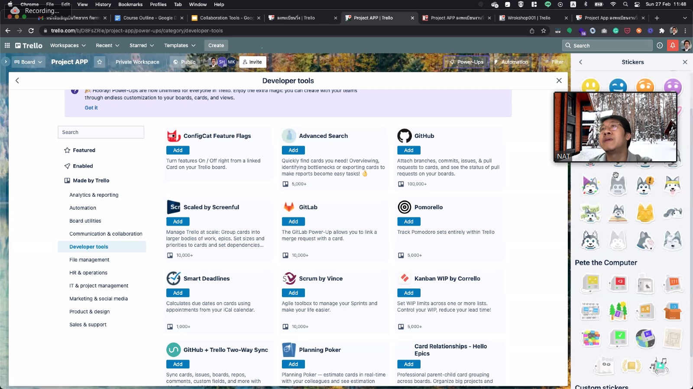Open the GitLab power-up icon
693x389 pixels.
[x=289, y=207]
